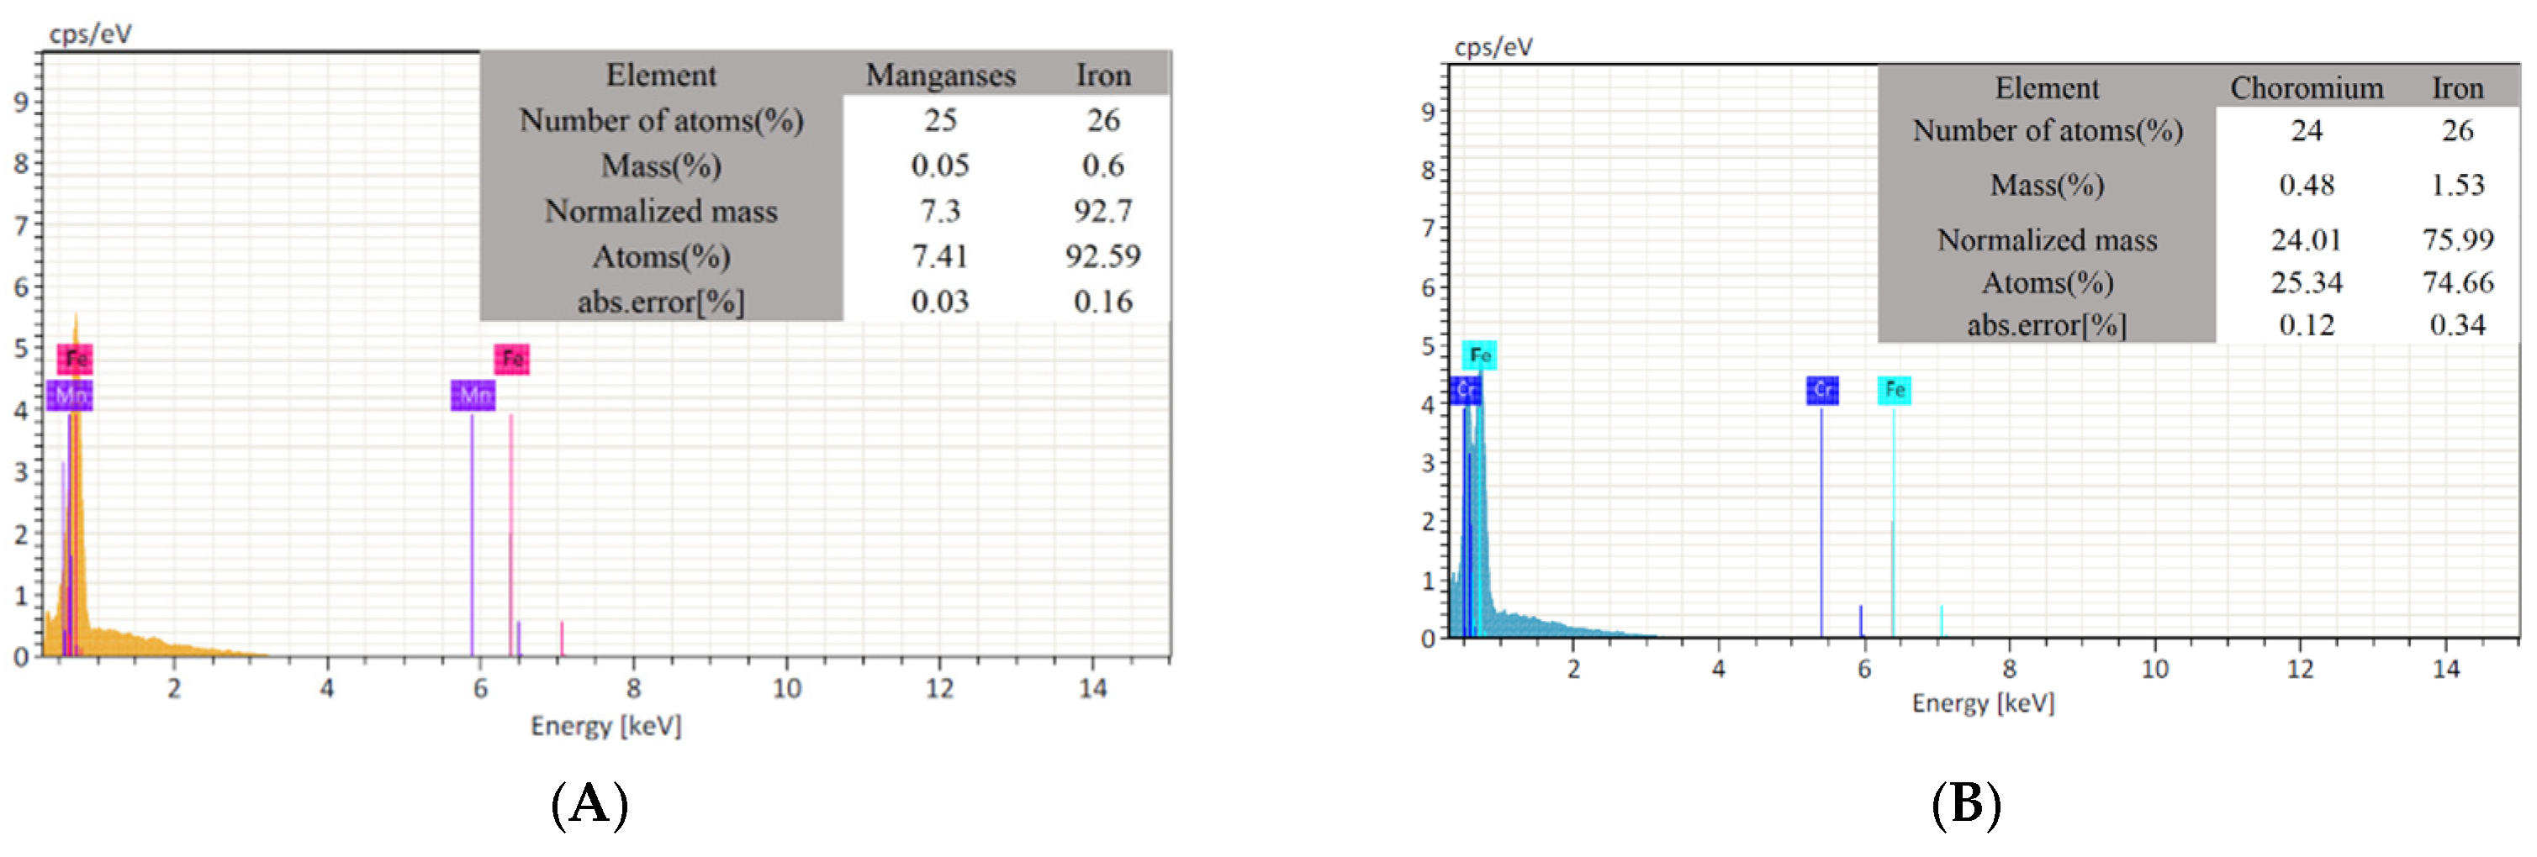
Task: Select 'Normalized mass' row label in chart A
Action: click(x=661, y=212)
